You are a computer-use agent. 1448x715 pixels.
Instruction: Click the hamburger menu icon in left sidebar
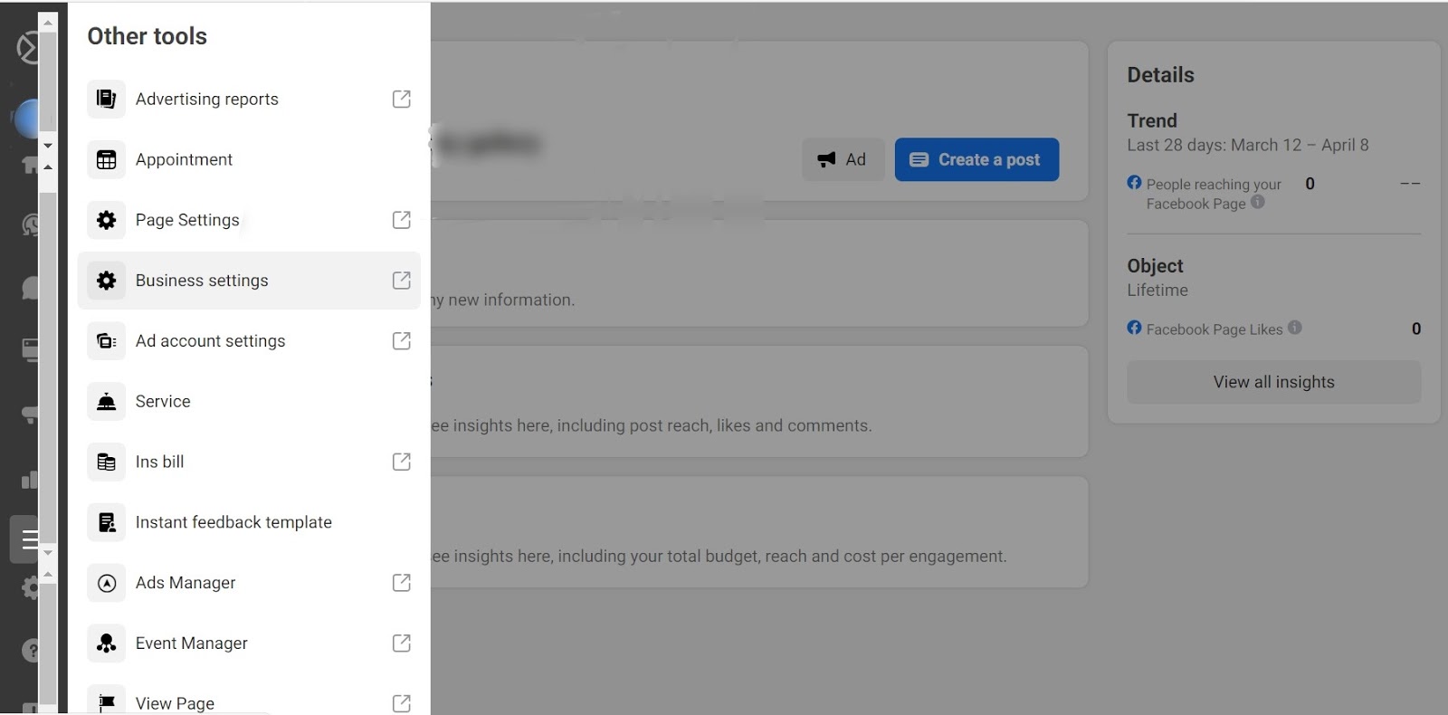[29, 540]
